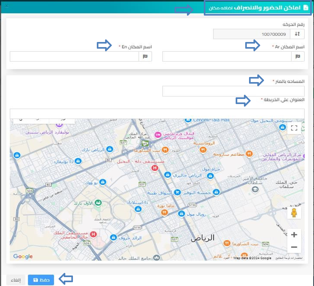Screen dimensions: 314x286
Task: Click the green الأول بارك marker
Action: 98,203
